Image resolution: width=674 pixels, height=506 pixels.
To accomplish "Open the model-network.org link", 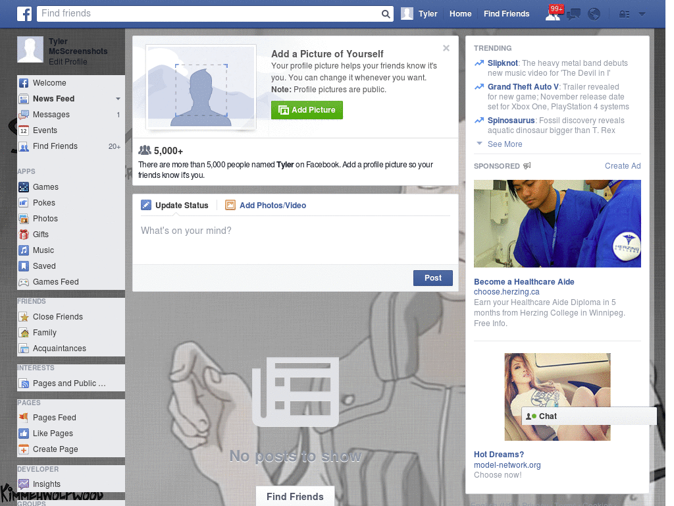I will pyautogui.click(x=507, y=465).
